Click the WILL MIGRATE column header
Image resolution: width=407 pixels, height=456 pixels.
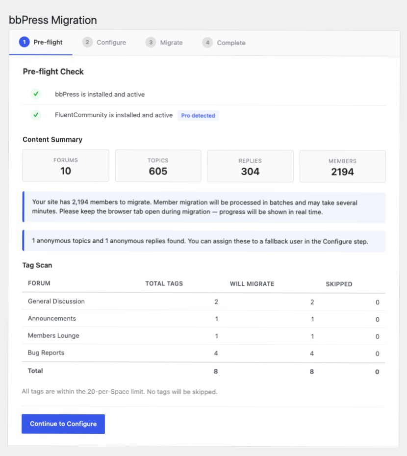(252, 284)
